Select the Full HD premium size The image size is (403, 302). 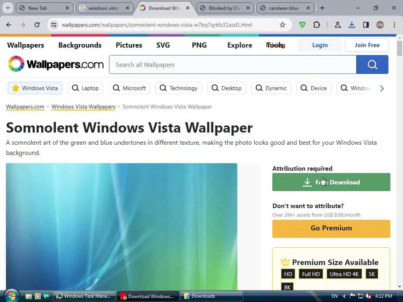point(311,274)
